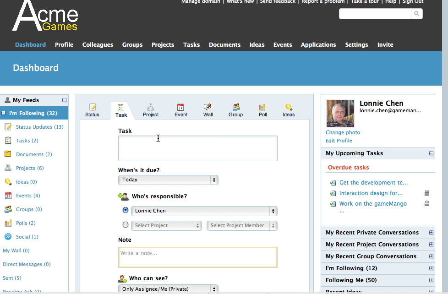Image resolution: width=448 pixels, height=294 pixels.
Task: Collapse the I'm Following feed list
Action: pyautogui.click(x=4, y=113)
